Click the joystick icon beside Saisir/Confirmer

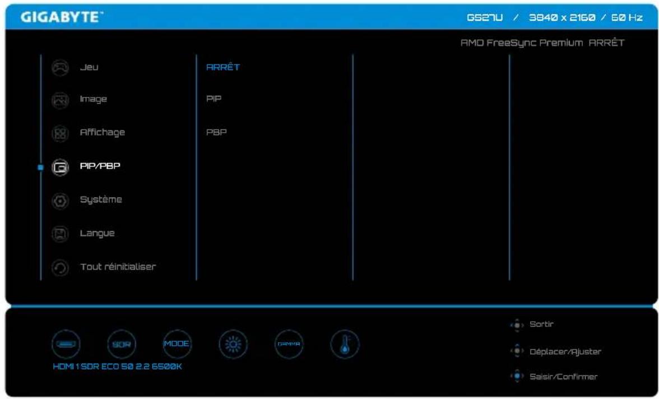click(x=517, y=376)
